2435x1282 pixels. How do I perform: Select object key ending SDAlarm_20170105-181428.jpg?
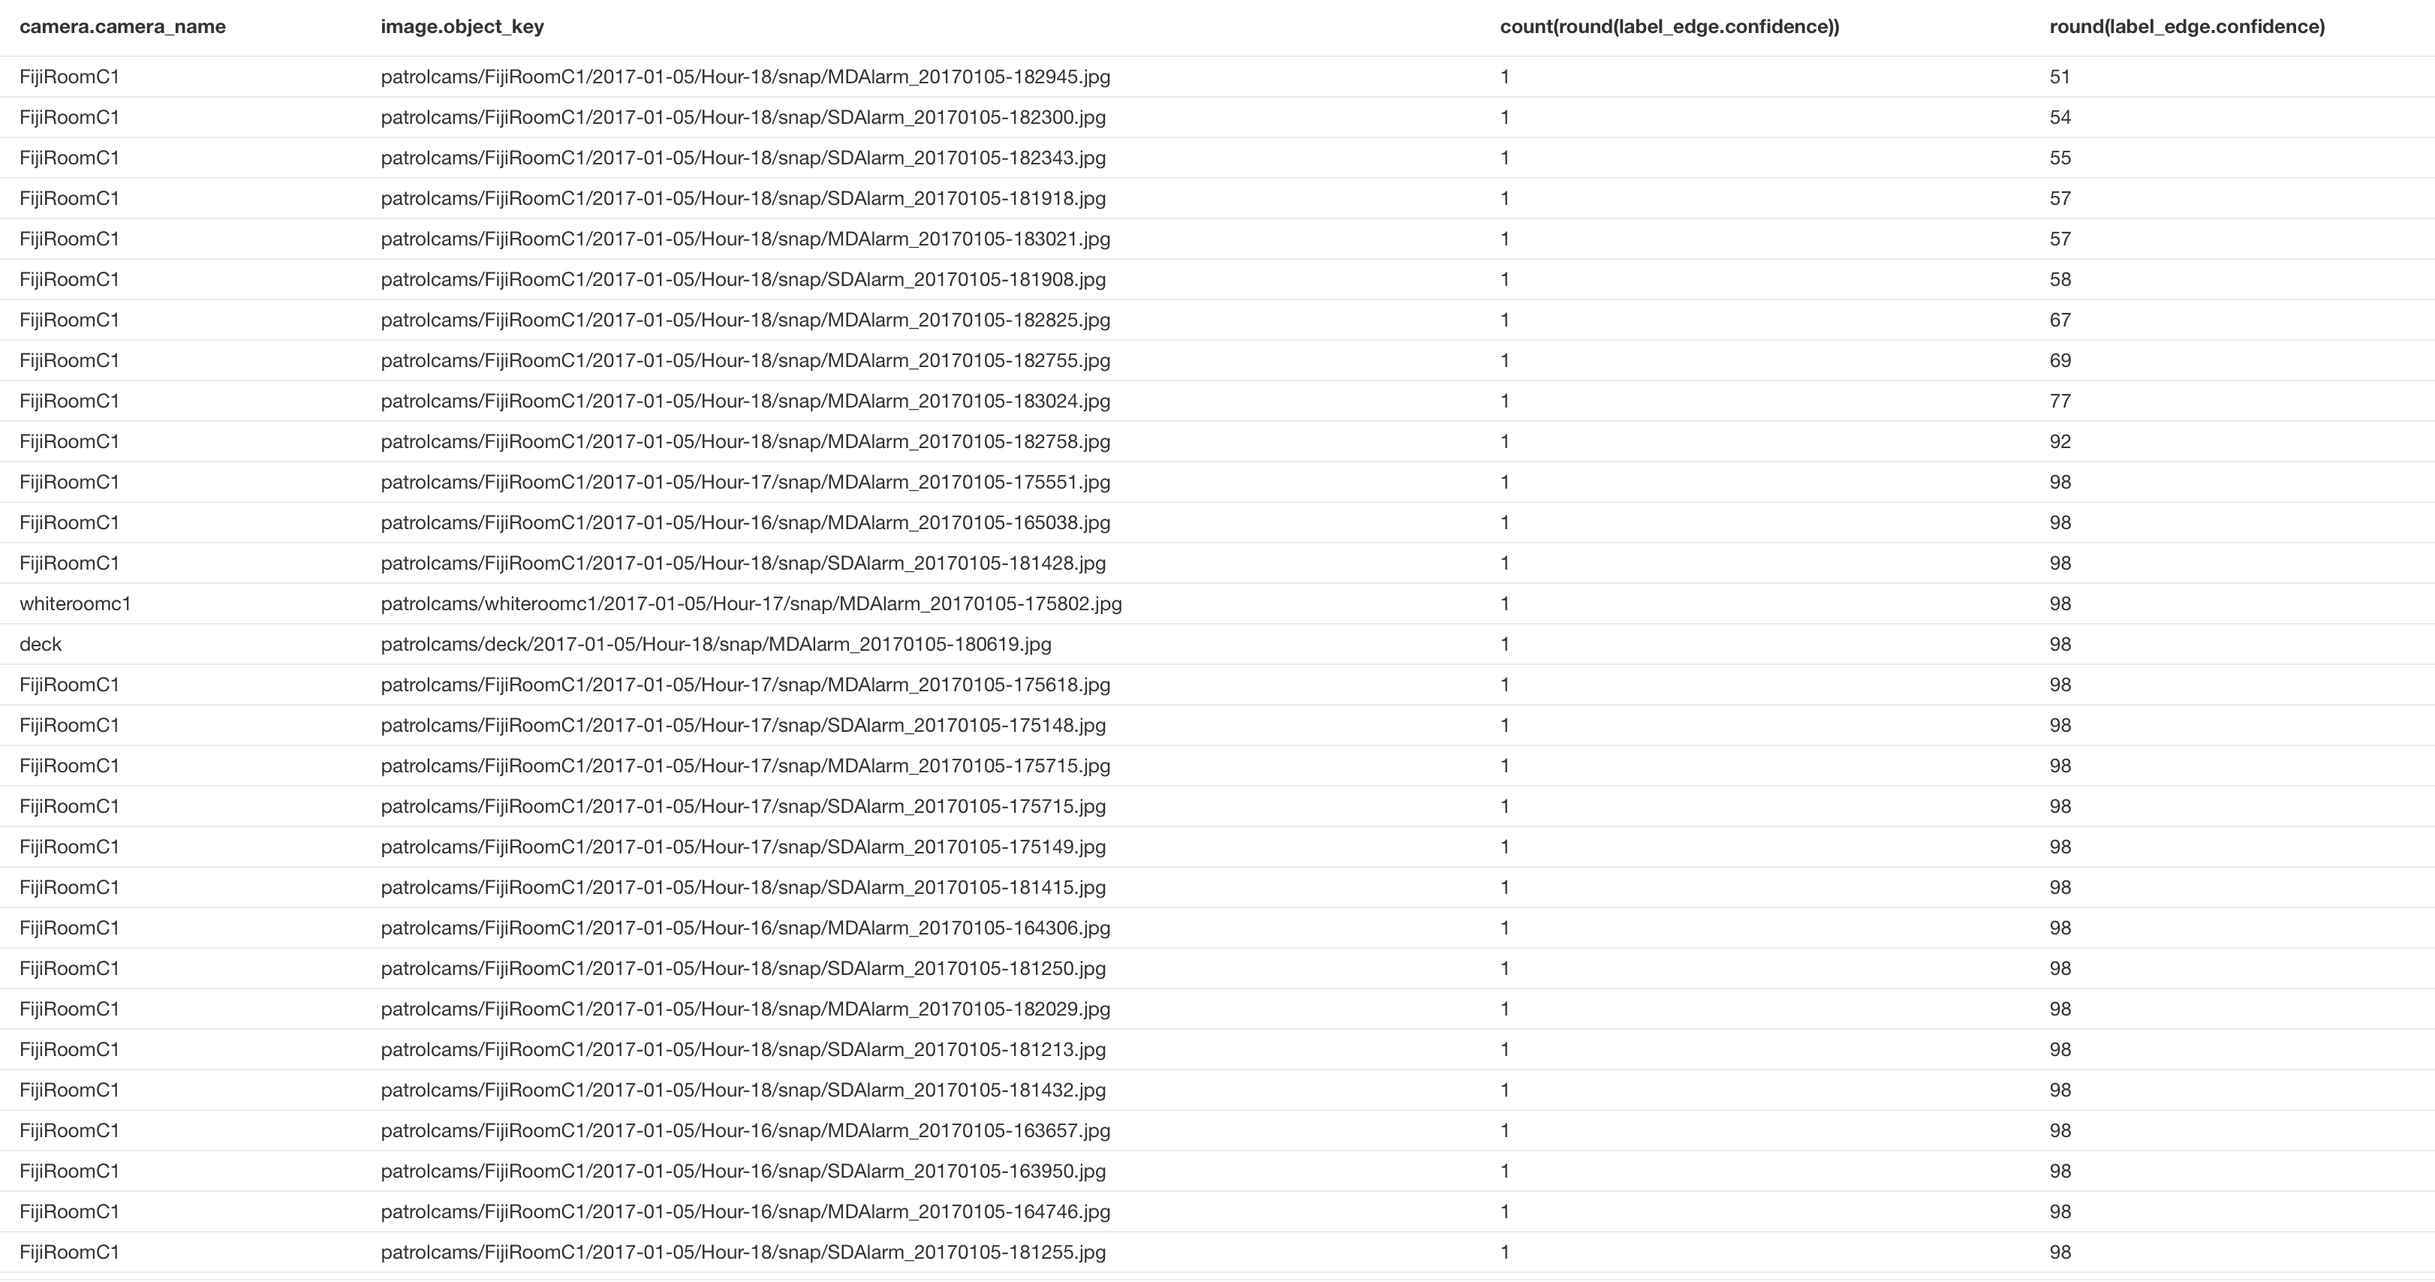point(743,564)
